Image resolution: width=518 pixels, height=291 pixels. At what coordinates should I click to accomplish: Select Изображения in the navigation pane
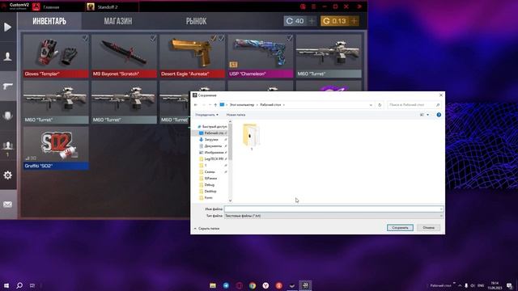point(214,153)
